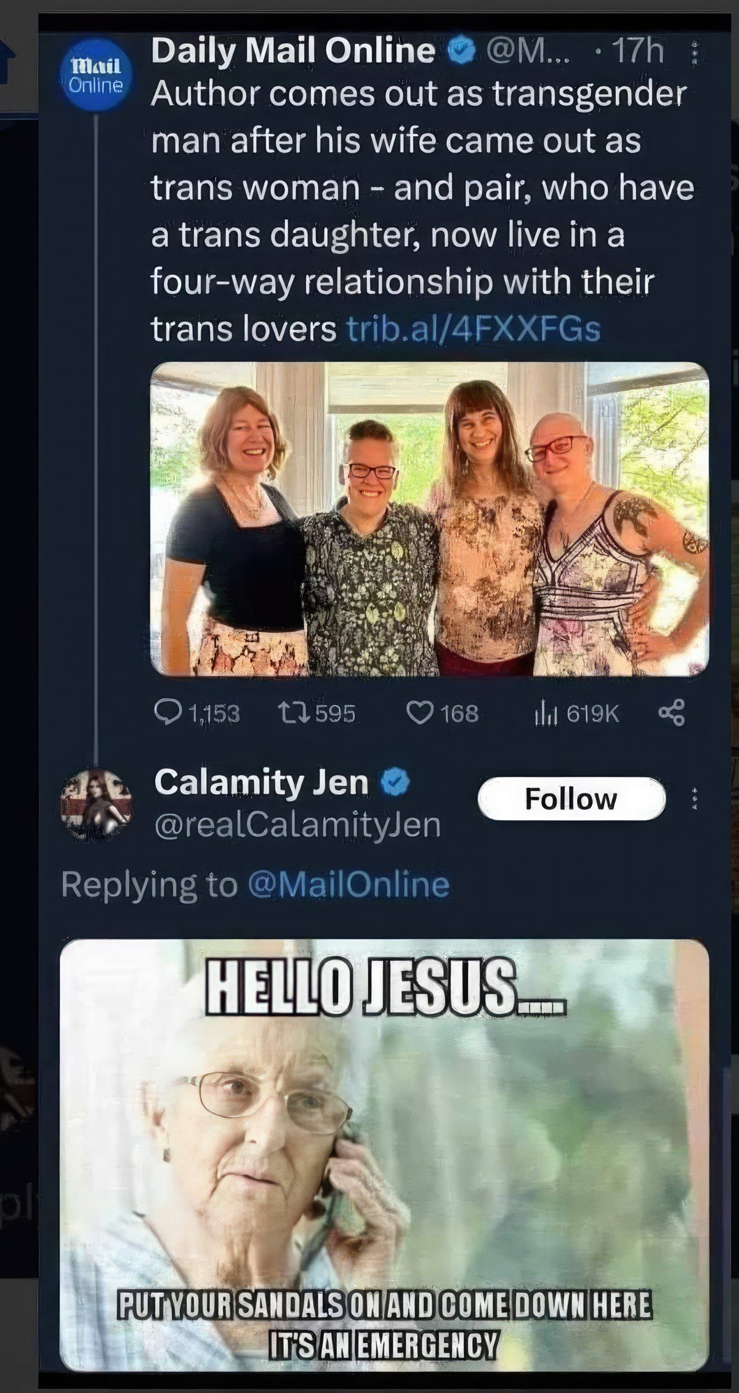This screenshot has height=1393, width=739.
Task: Click the Daily Mail Online display name
Action: tap(293, 52)
